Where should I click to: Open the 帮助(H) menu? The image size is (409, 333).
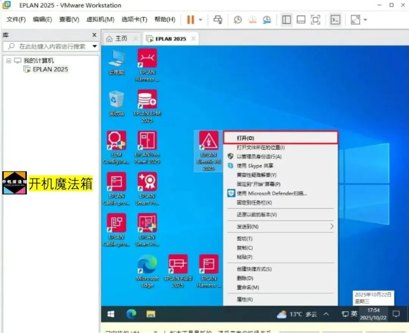point(165,20)
